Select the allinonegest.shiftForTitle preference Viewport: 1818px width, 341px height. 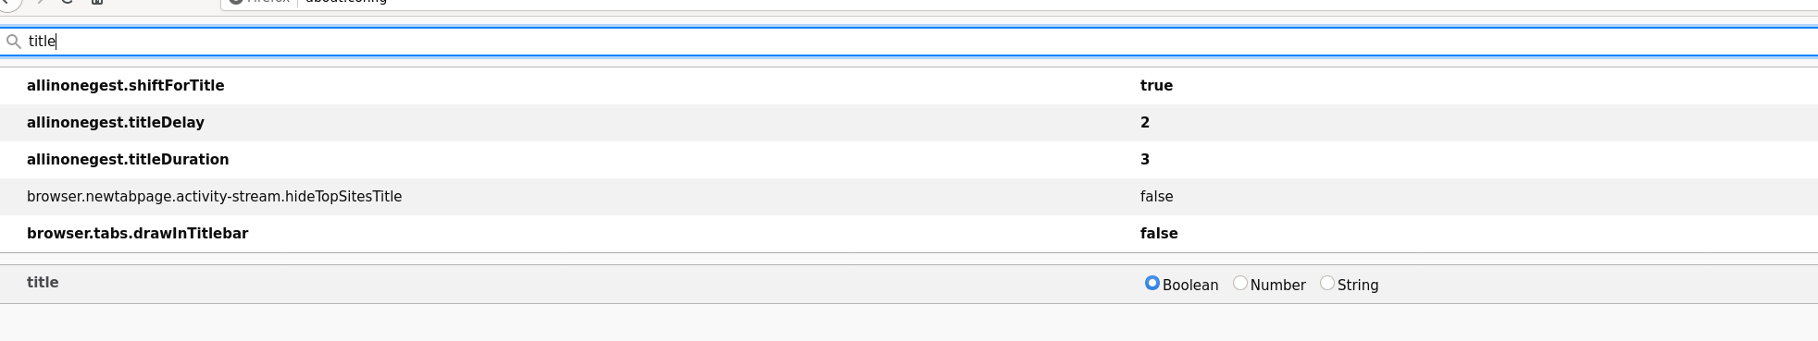point(909,86)
